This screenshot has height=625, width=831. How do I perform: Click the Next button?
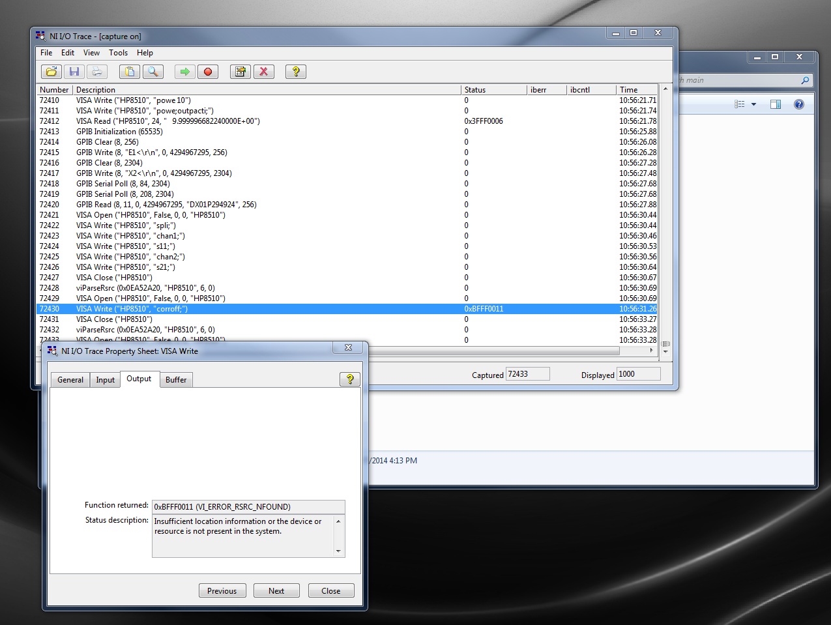(276, 590)
